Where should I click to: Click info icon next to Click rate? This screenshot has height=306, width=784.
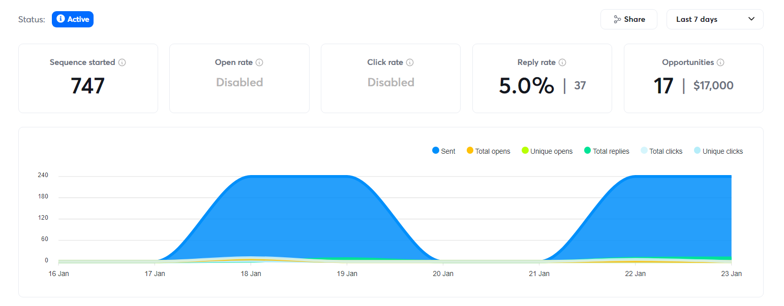point(410,62)
